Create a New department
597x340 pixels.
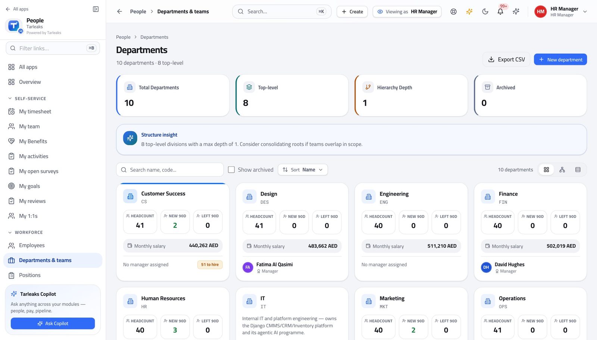point(560,60)
